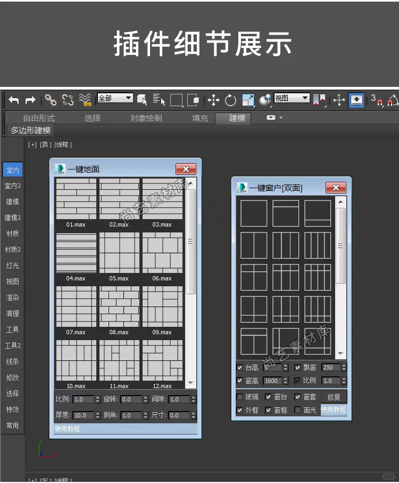Image resolution: width=399 pixels, height=483 pixels.
Task: Select 材质 in the left sidebar
Action: click(13, 234)
